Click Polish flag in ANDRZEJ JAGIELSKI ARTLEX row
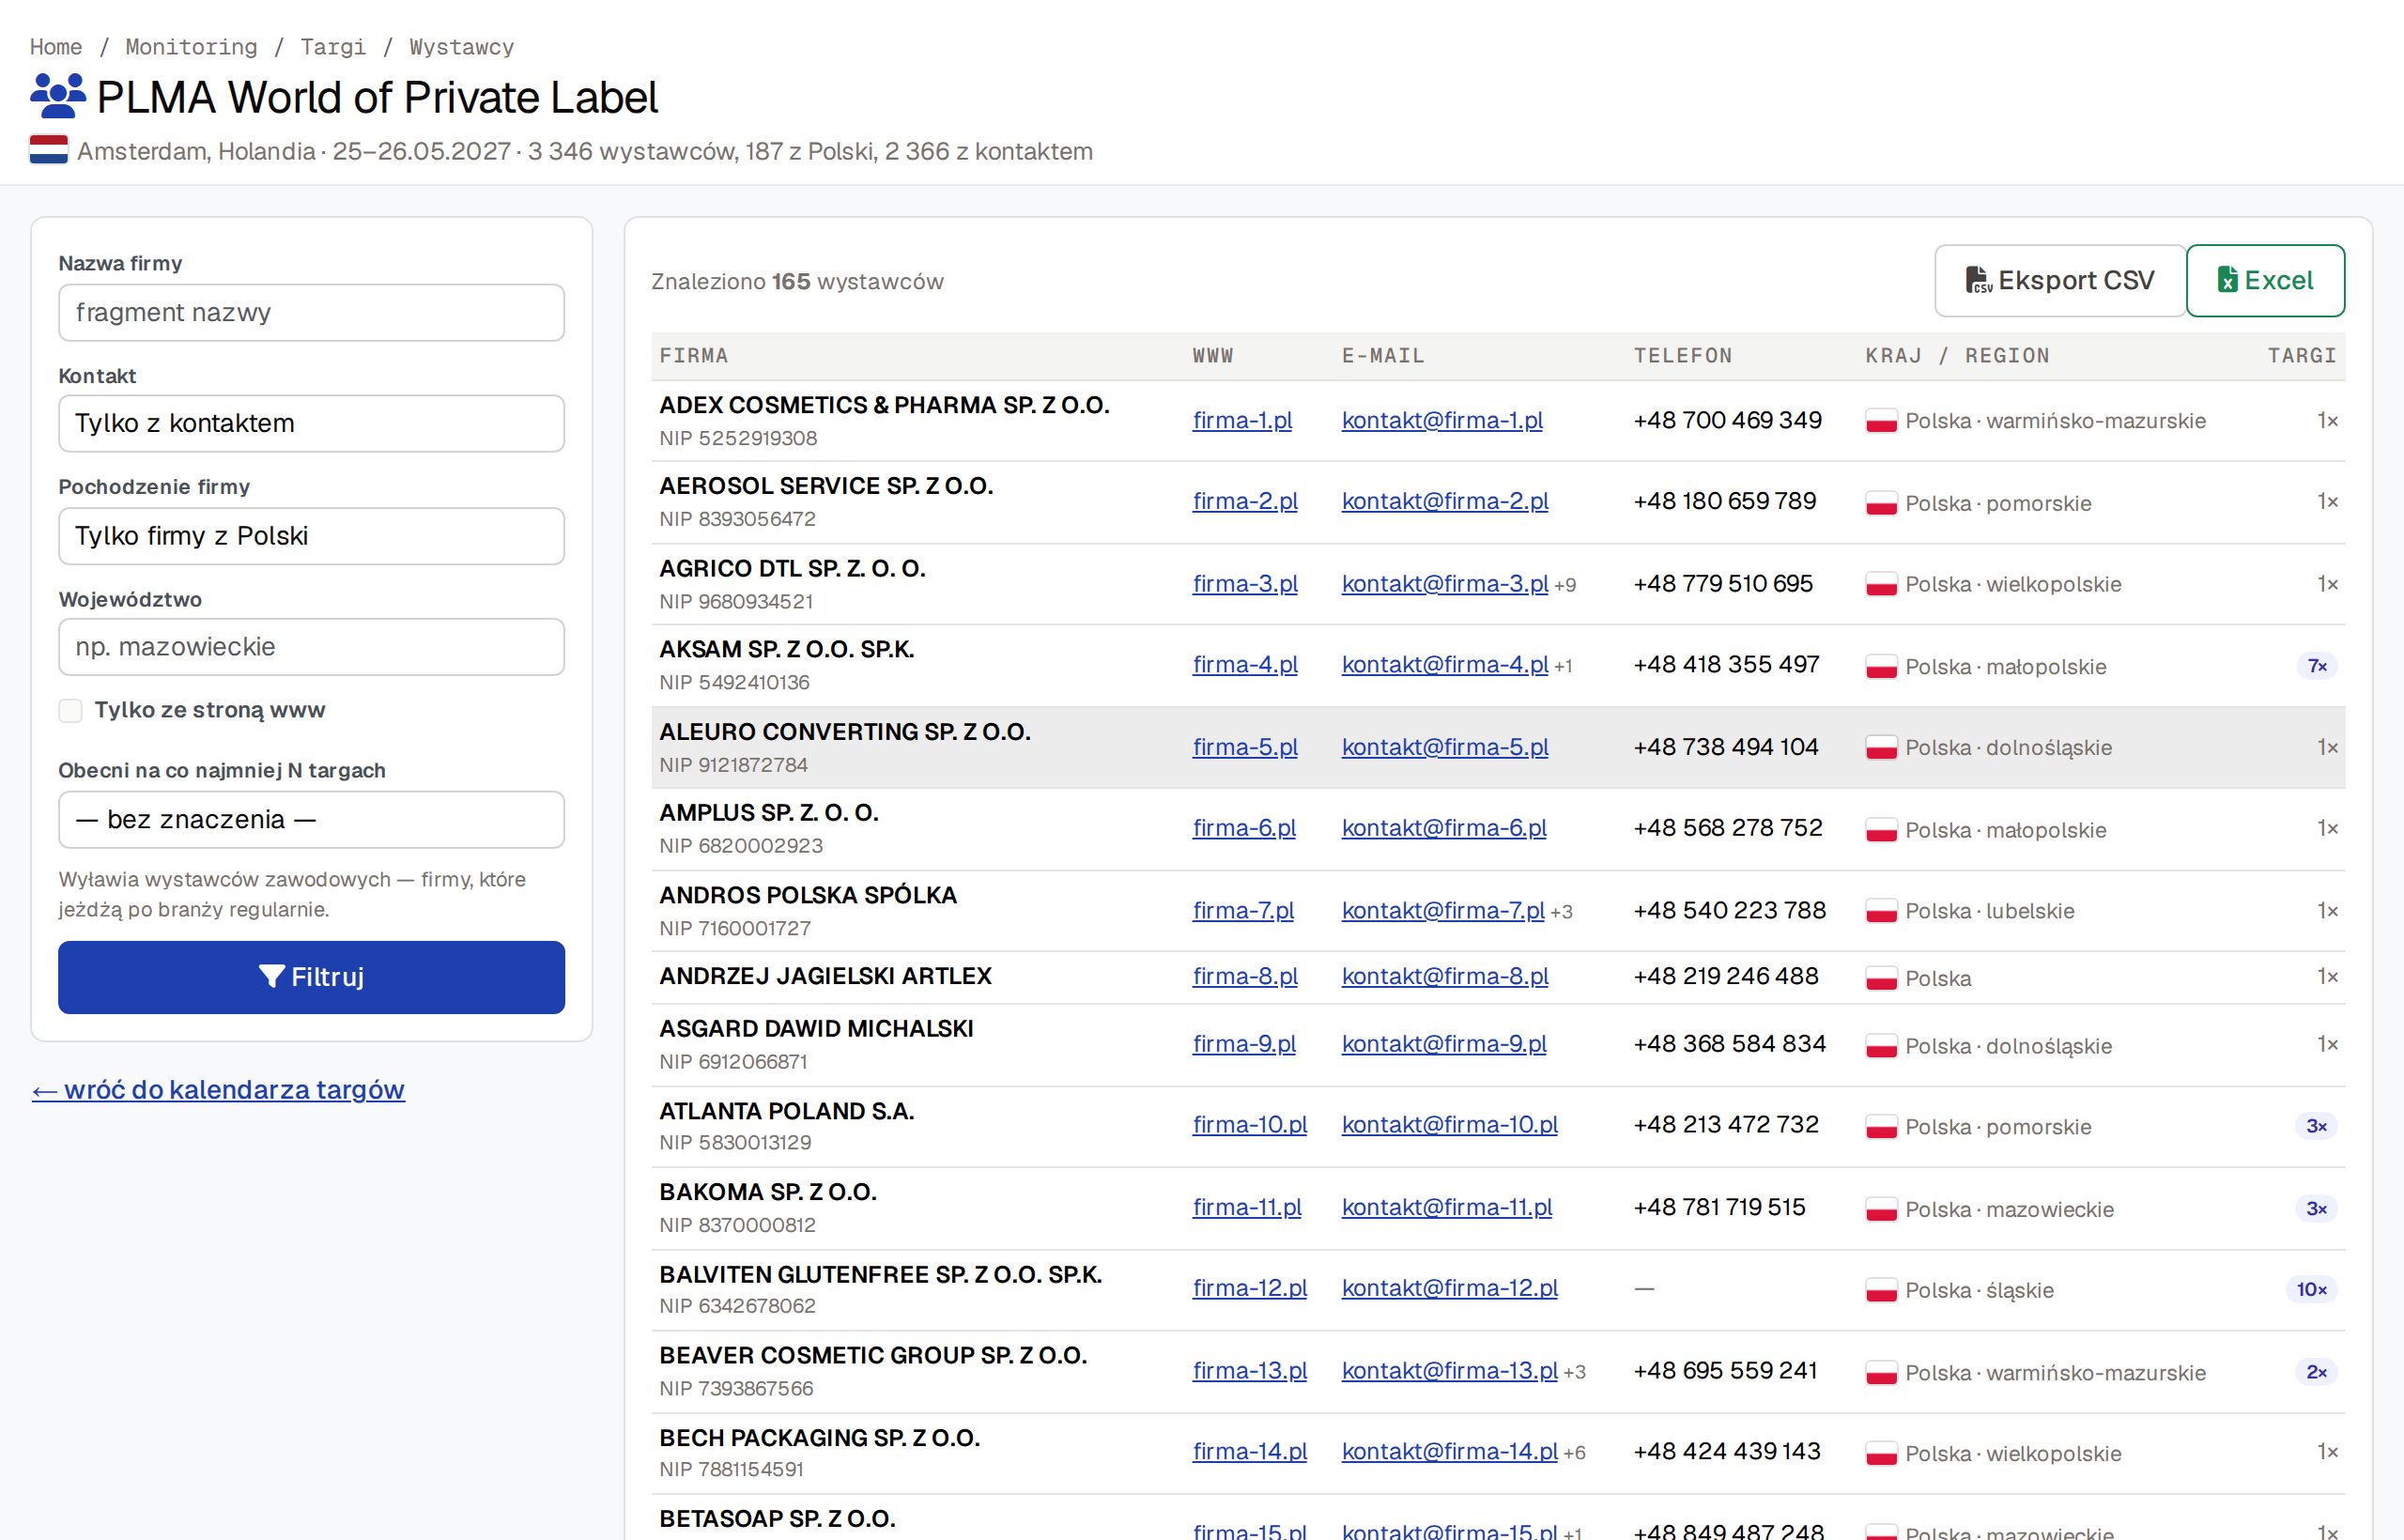 point(1881,978)
